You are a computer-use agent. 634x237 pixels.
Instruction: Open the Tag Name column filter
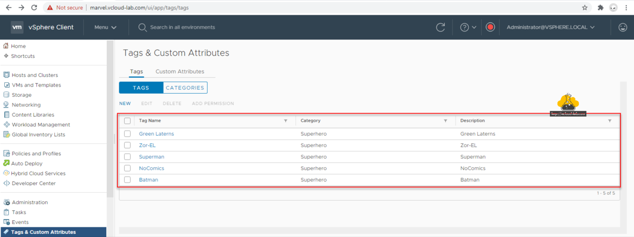[286, 121]
